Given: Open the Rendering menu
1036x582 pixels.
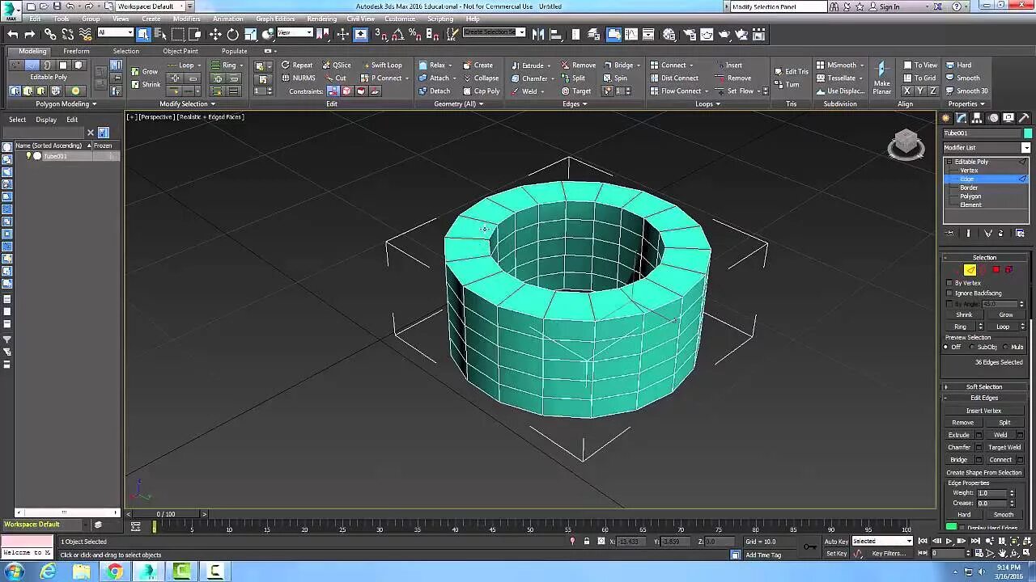Looking at the screenshot, I should coord(321,19).
